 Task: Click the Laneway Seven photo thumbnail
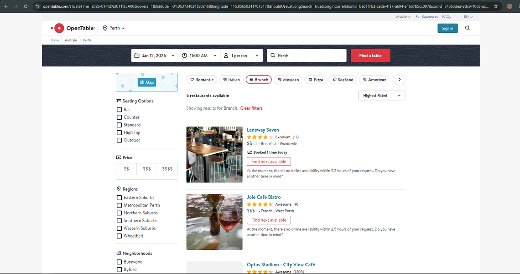pos(214,155)
